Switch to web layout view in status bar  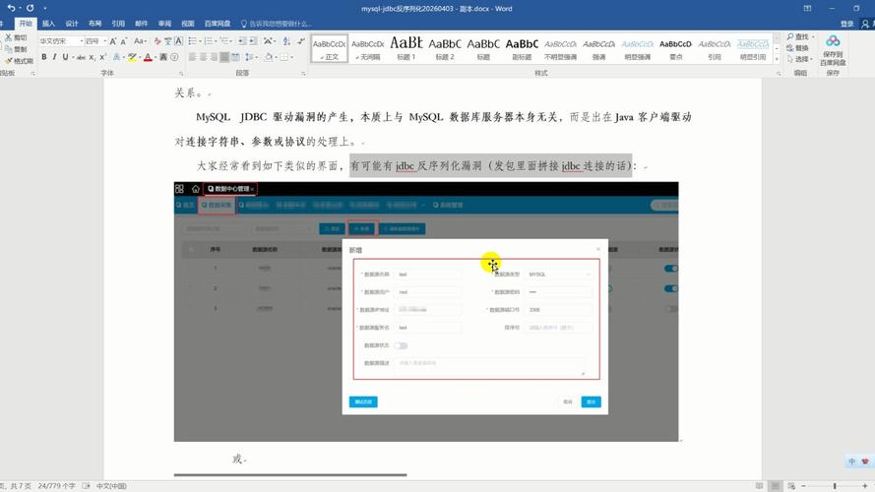(x=791, y=486)
